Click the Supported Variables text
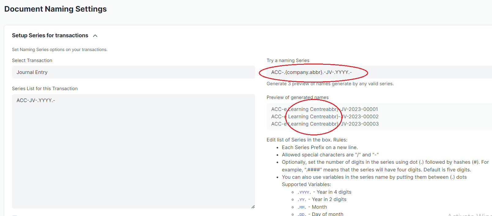Screen dimensions: 492x216 point(306,185)
